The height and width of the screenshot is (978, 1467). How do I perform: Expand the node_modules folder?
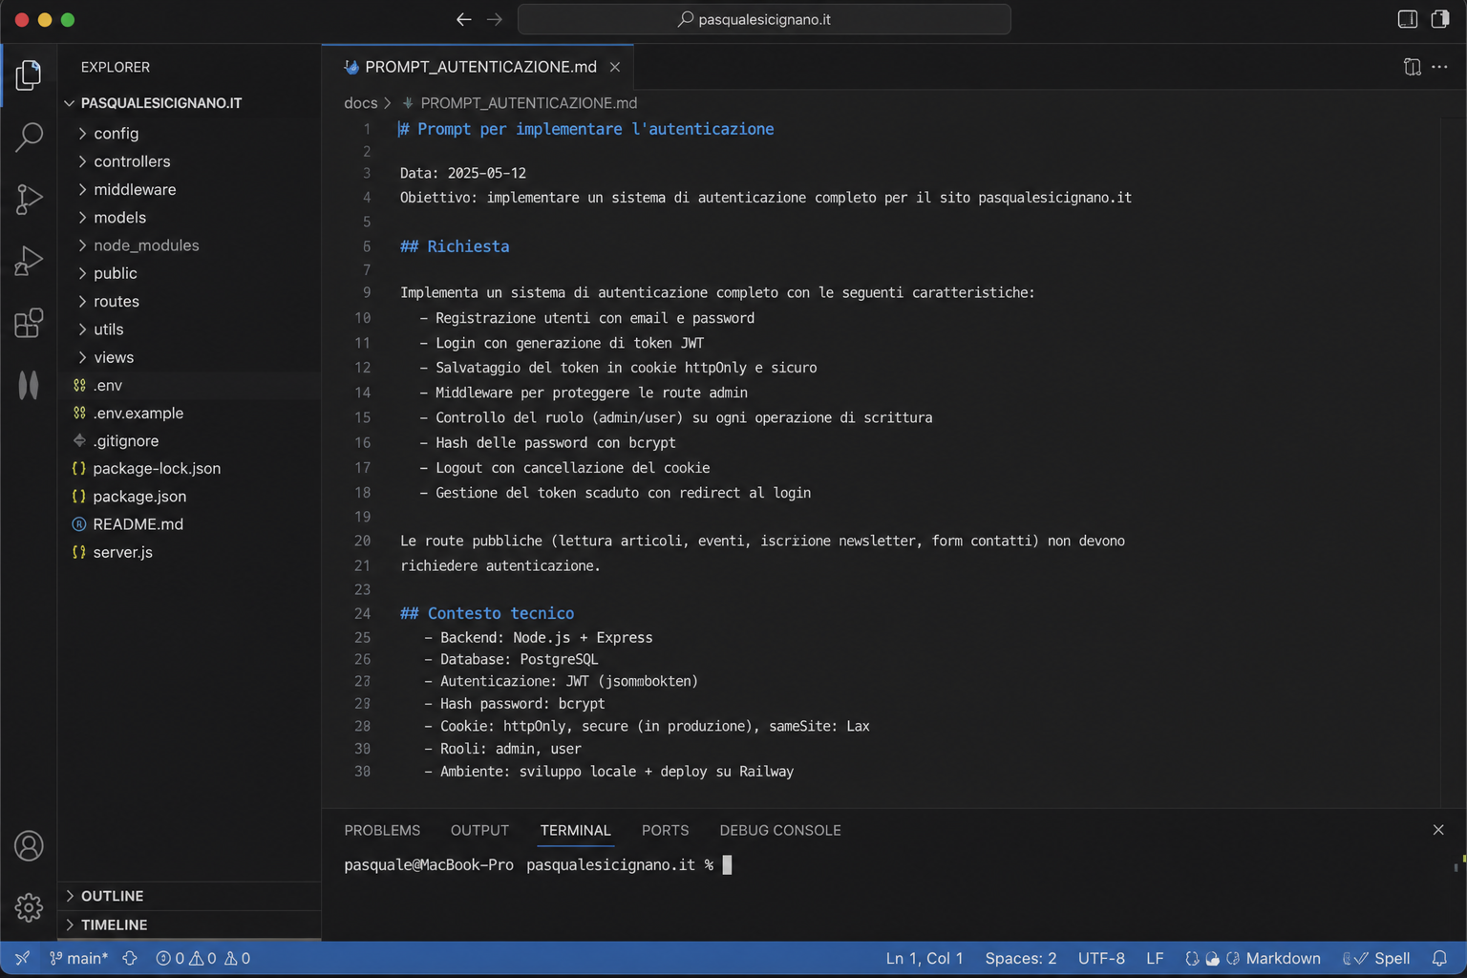click(x=189, y=245)
